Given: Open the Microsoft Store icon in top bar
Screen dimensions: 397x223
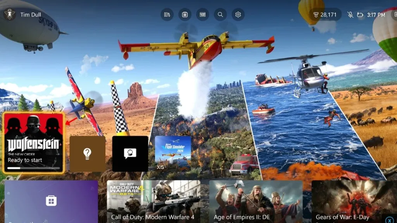Looking at the screenshot, I should (185, 15).
